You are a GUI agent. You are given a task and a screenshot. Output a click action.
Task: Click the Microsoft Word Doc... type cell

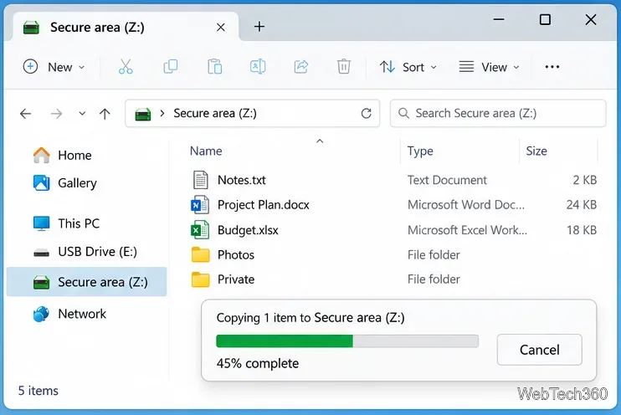pyautogui.click(x=465, y=205)
